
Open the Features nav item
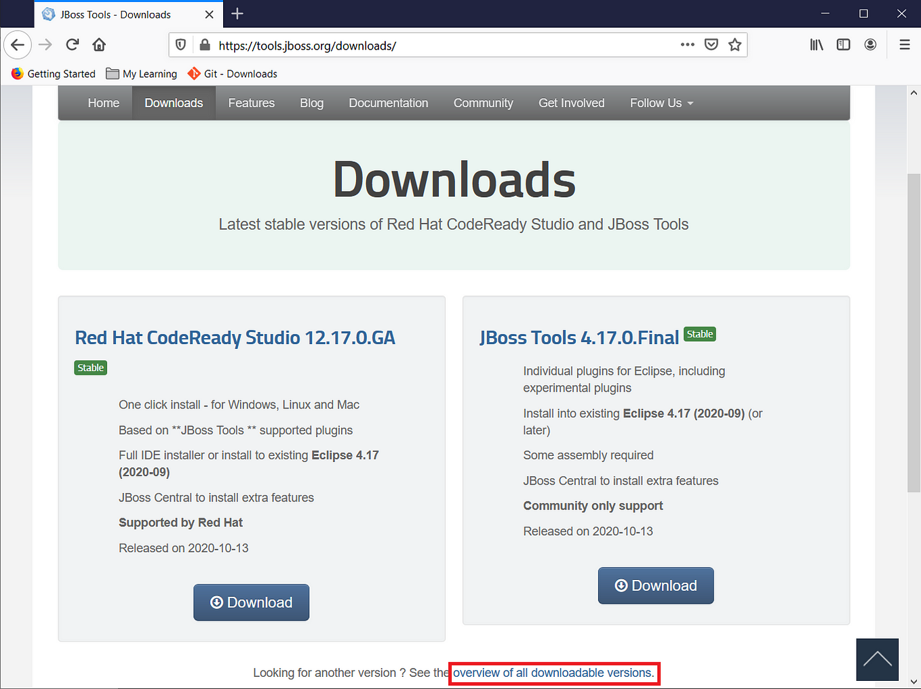click(252, 103)
